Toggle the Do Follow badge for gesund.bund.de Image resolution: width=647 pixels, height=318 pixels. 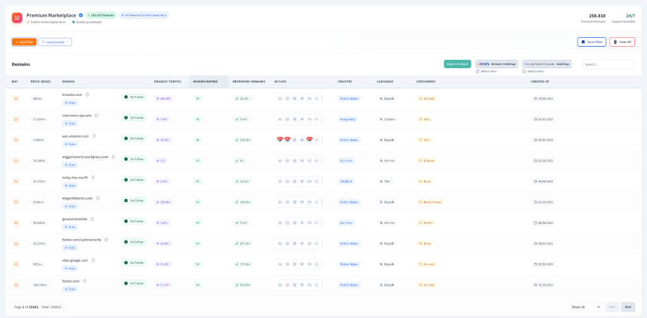click(134, 221)
